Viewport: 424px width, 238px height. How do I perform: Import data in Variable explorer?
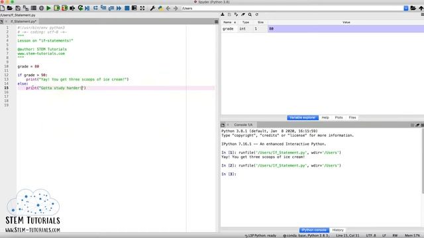pyautogui.click(x=223, y=15)
